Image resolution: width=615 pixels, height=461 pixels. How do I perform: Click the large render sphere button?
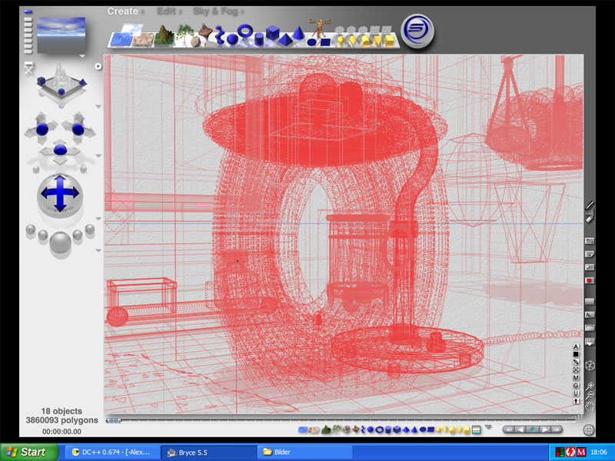click(x=59, y=243)
